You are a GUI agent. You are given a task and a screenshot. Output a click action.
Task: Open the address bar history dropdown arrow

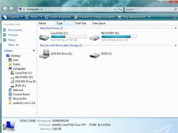[x=115, y=9]
